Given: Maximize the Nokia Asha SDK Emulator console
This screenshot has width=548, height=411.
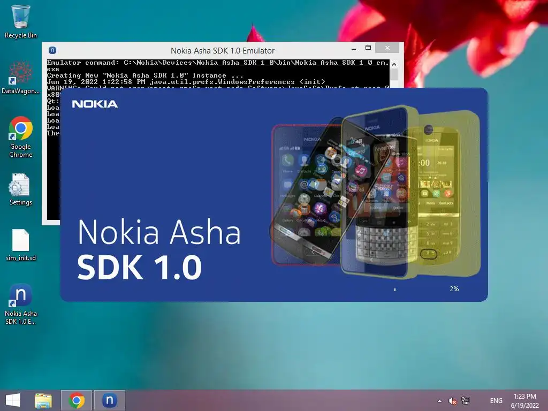Looking at the screenshot, I should [368, 48].
